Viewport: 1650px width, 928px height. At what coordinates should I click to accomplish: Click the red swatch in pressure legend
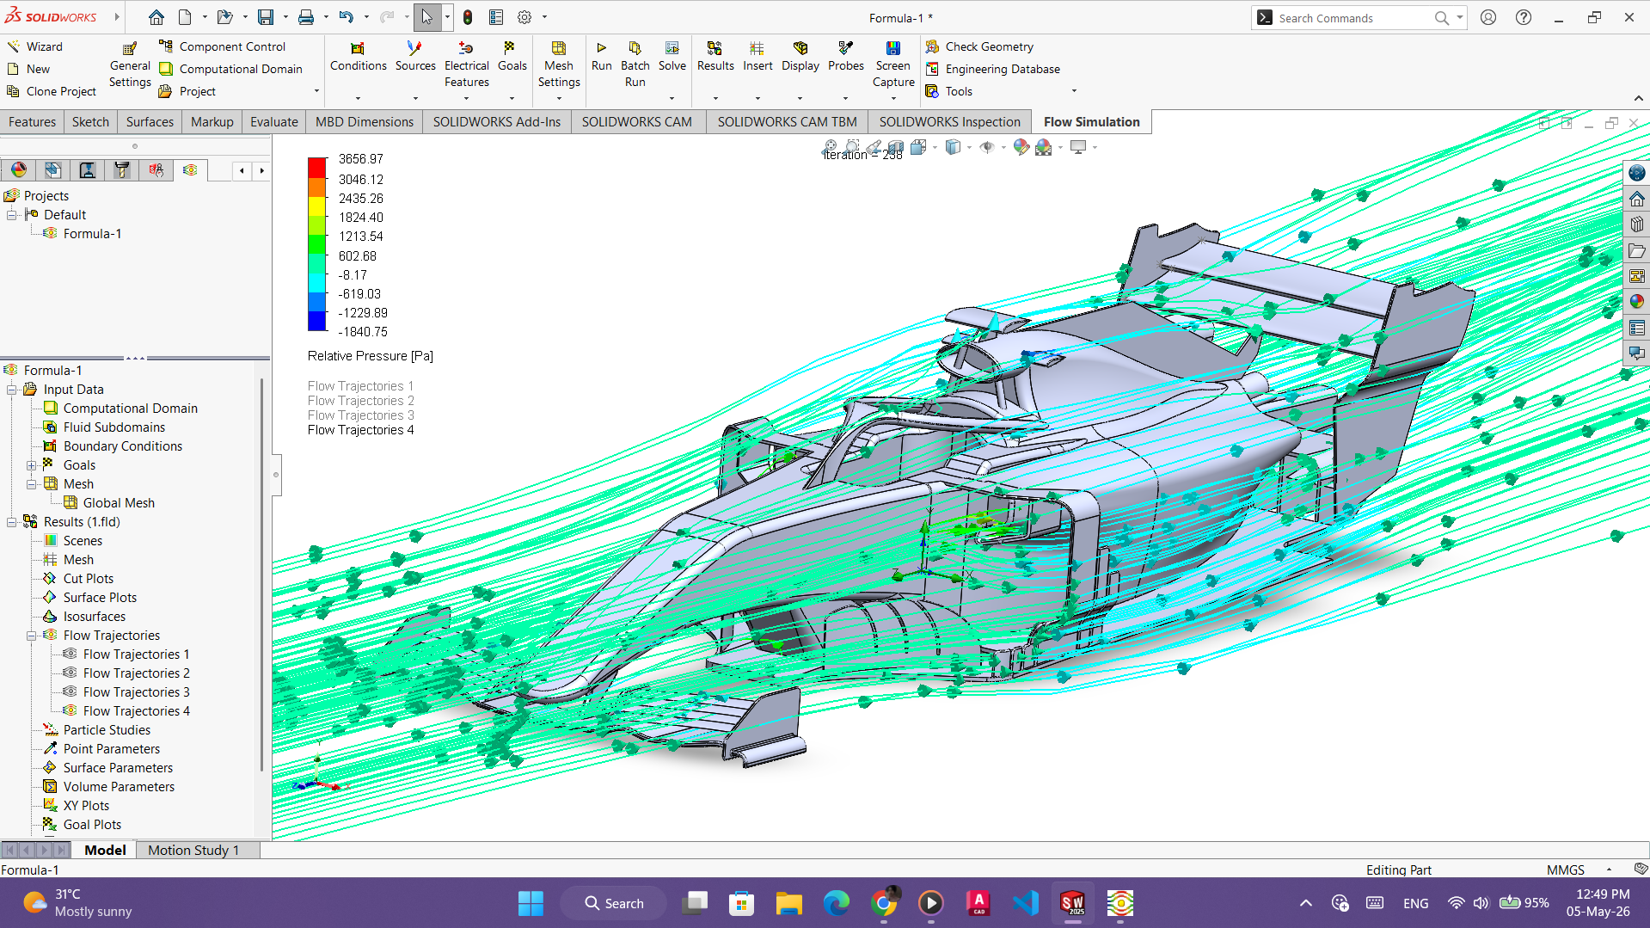tap(317, 167)
